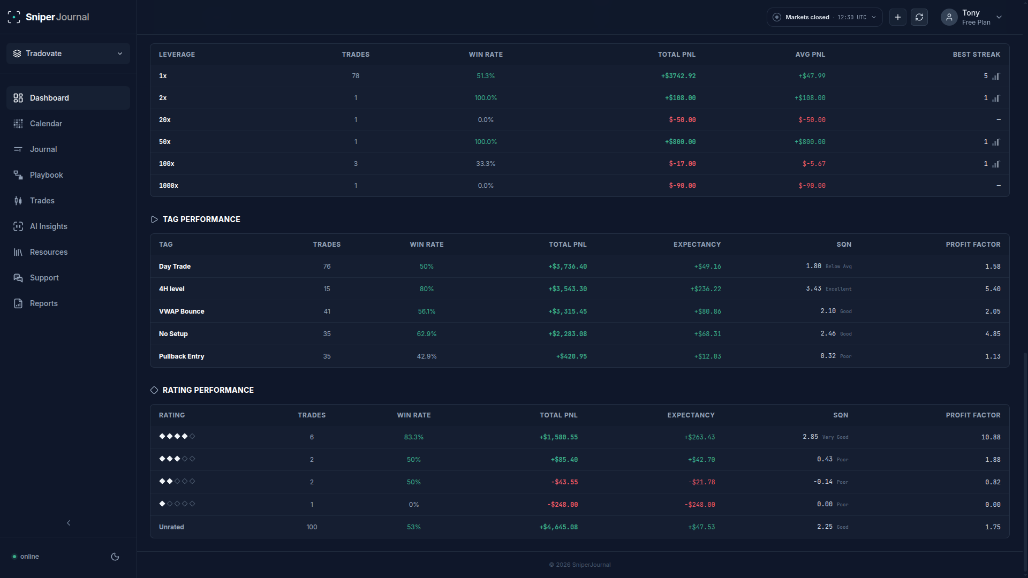Screen dimensions: 1028x578
Task: Select the Day Trade tag row
Action: tap(580, 267)
